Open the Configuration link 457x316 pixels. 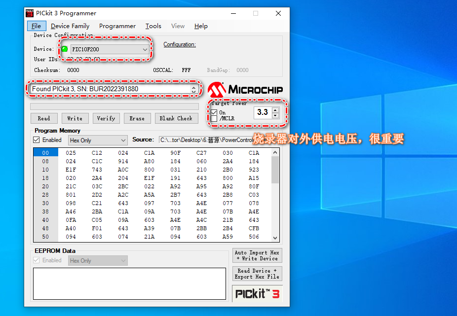tap(180, 44)
